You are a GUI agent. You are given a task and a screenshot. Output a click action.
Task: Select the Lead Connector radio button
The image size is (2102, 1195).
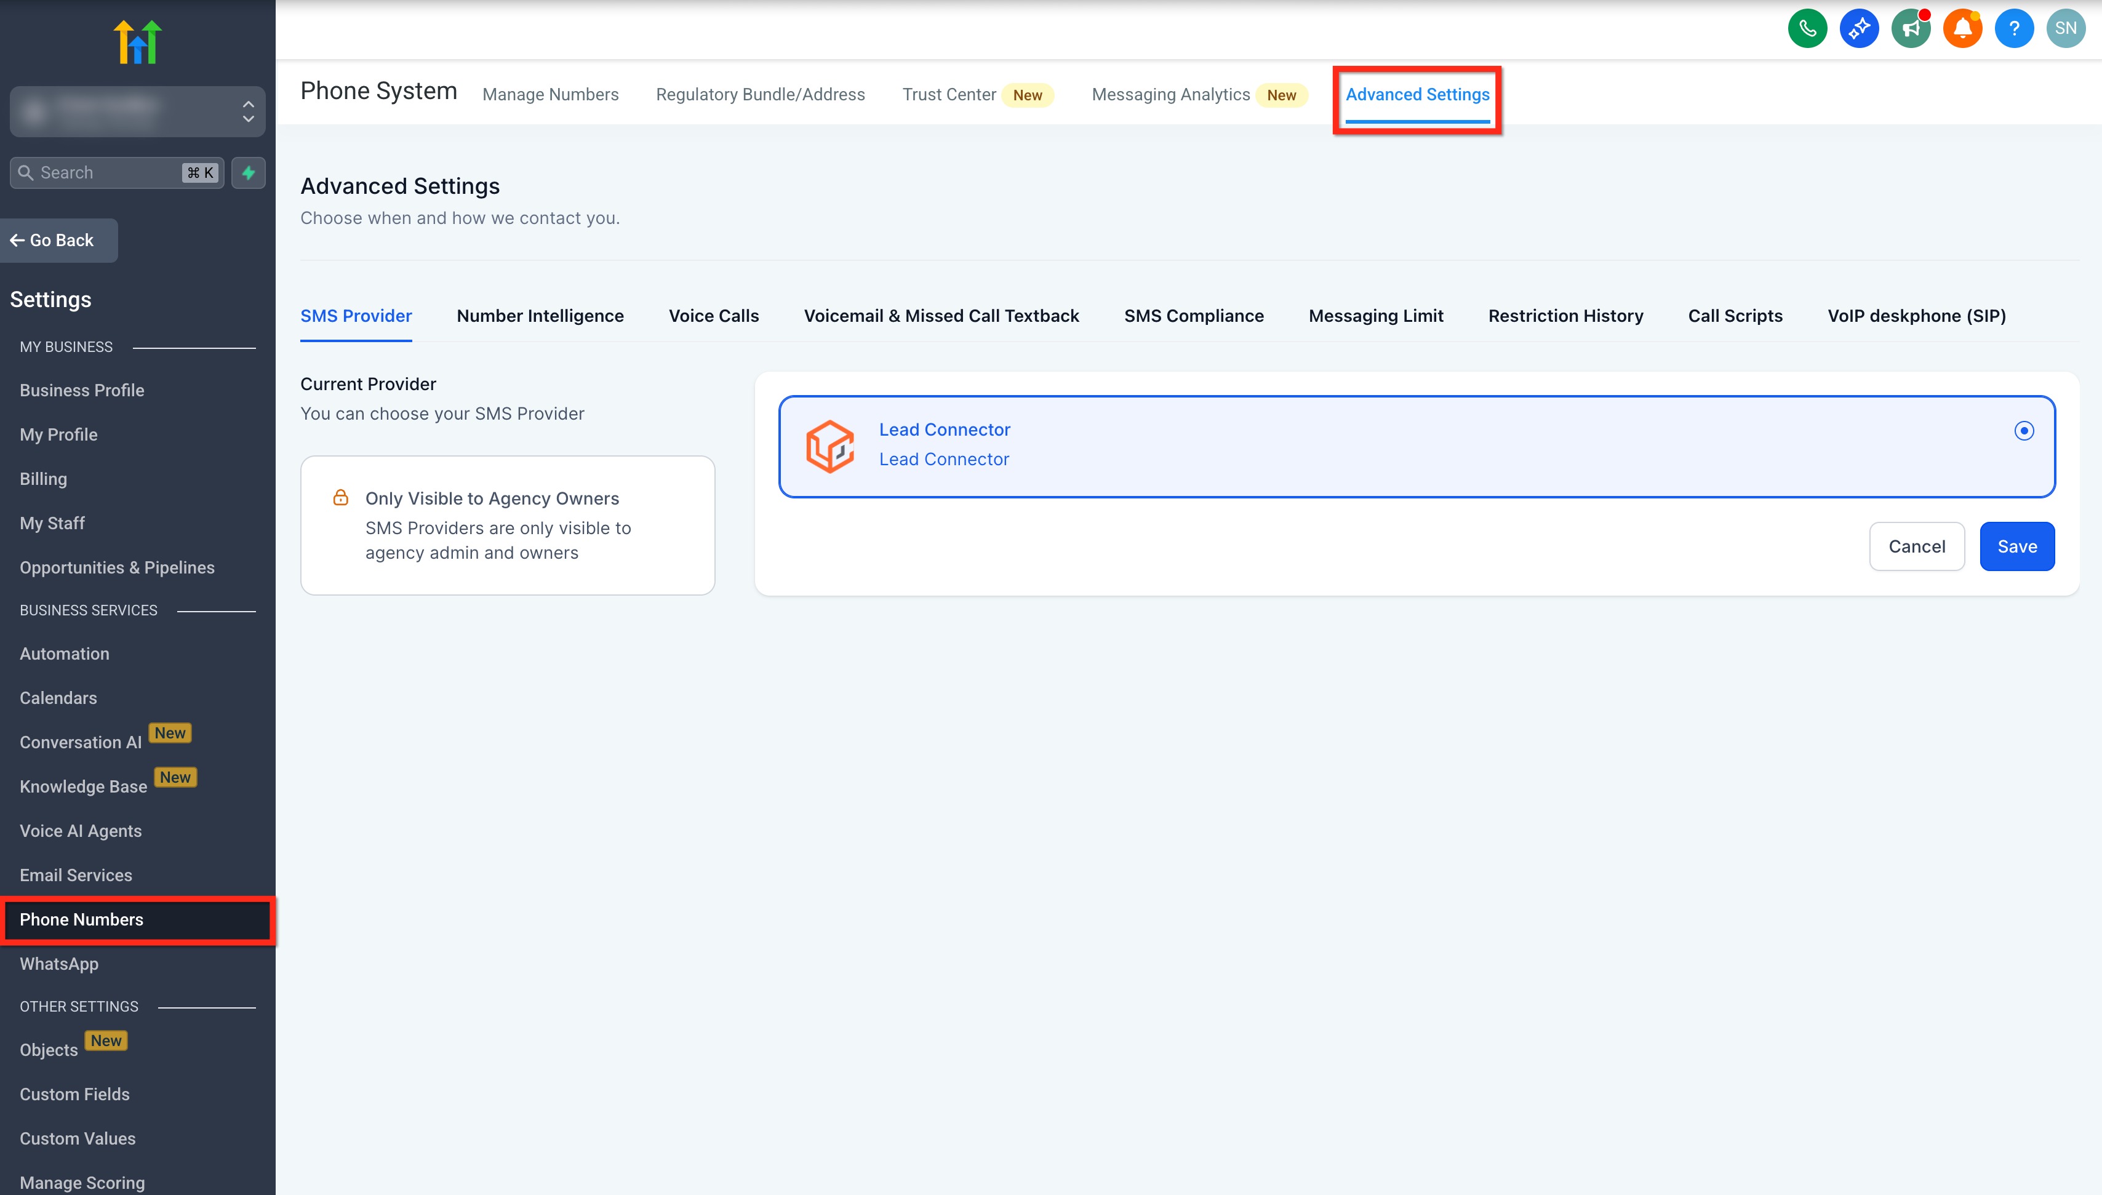click(2024, 431)
